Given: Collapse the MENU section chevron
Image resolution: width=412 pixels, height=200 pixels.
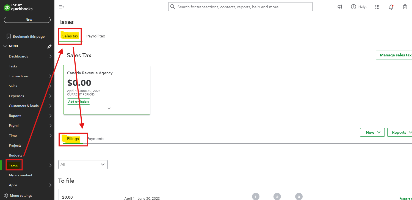Looking at the screenshot, I should coord(5,46).
